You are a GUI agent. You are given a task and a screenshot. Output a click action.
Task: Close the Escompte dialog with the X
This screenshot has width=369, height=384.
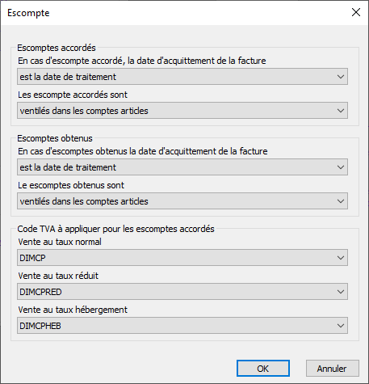(x=356, y=12)
